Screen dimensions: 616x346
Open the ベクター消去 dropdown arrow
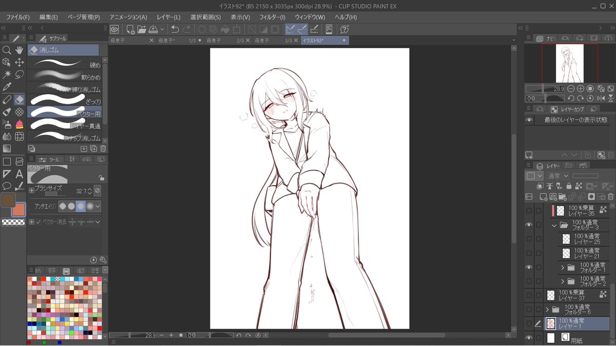pos(98,222)
